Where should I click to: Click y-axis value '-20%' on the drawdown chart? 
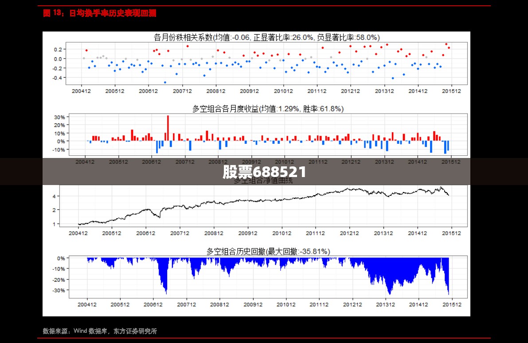coord(59,280)
